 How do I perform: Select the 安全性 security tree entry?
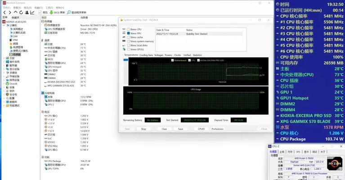click(x=13, y=94)
